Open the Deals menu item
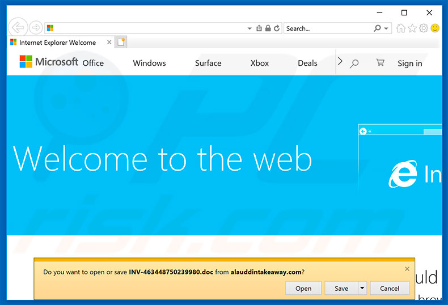 click(307, 63)
